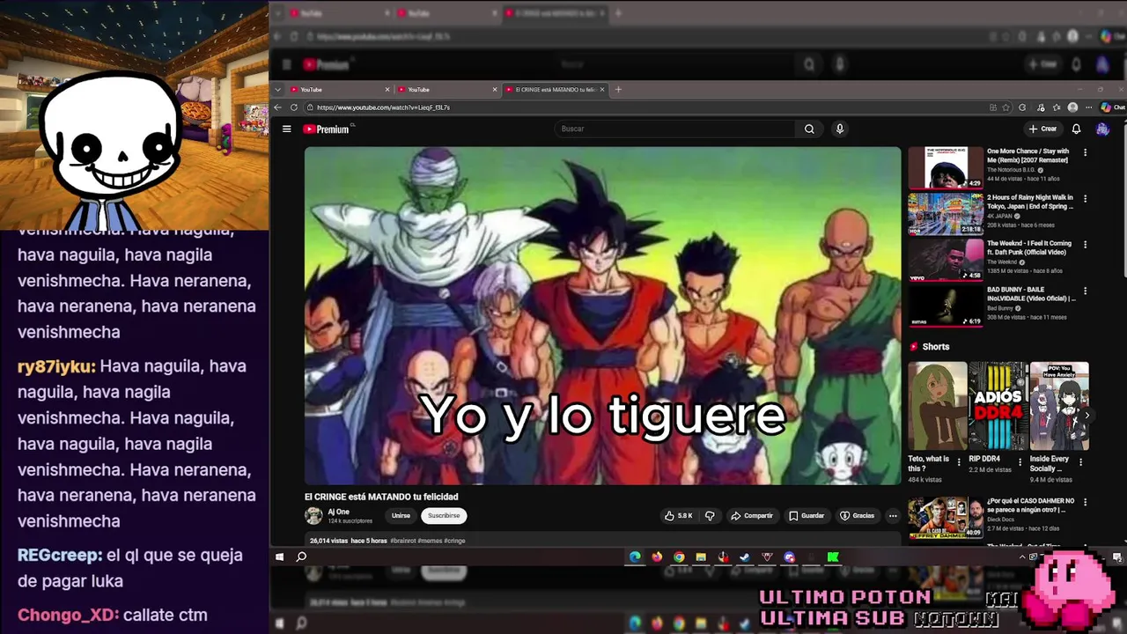Show next Shorts with the arrow
1127x634 pixels.
tap(1086, 416)
